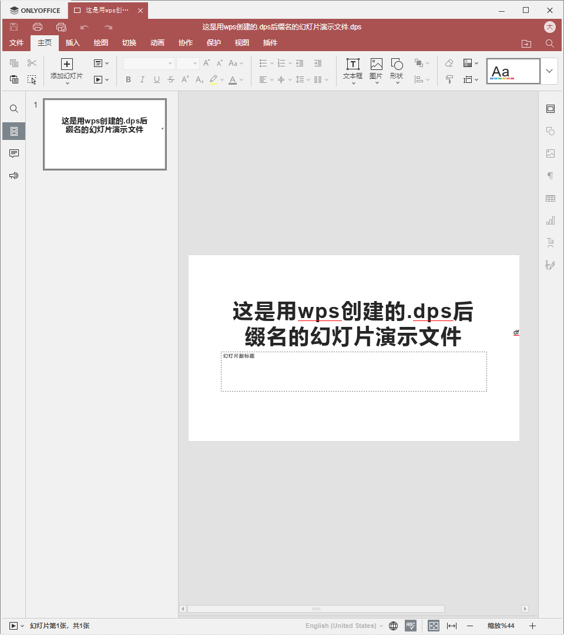The height and width of the screenshot is (635, 564).
Task: Insert a shape from the toolbar
Action: [x=397, y=69]
